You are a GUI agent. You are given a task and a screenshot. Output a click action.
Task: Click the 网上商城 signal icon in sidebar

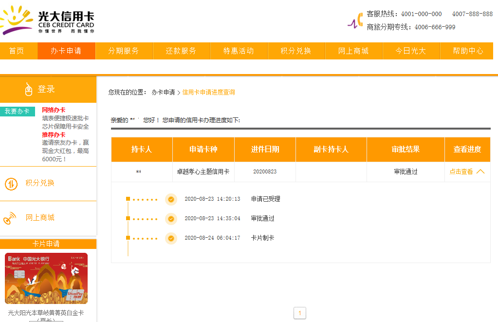point(10,218)
